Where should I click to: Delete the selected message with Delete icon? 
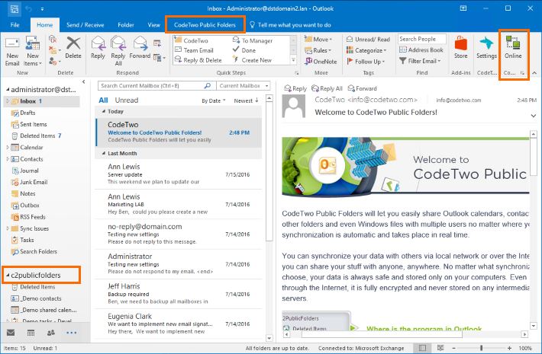pos(73,47)
